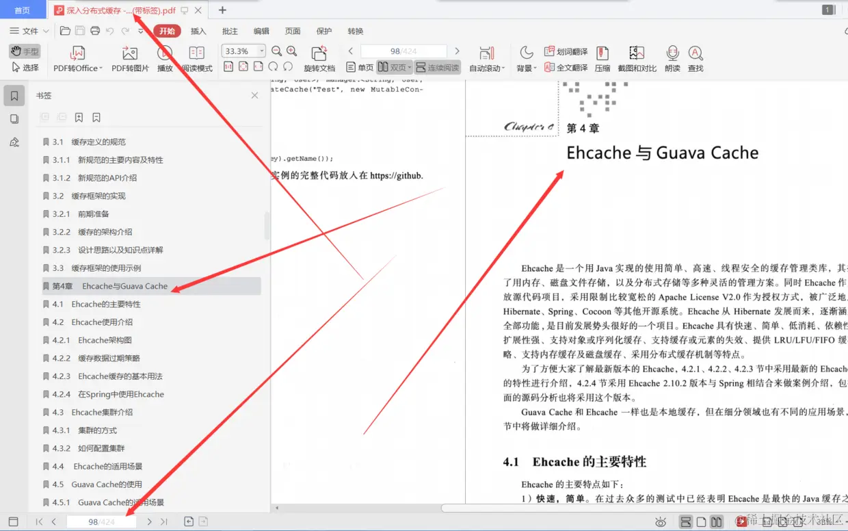Screen dimensions: 848x531
Task: Select the 开始 ribbon tab
Action: click(x=167, y=31)
